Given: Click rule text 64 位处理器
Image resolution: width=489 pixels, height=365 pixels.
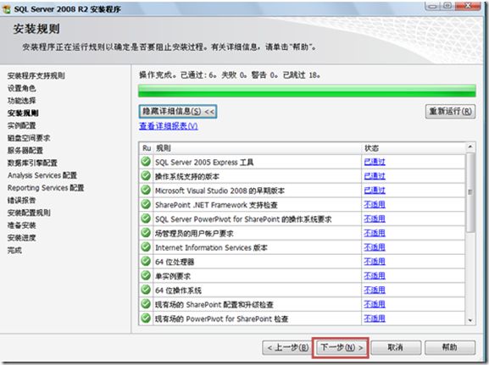Looking at the screenshot, I should (175, 262).
